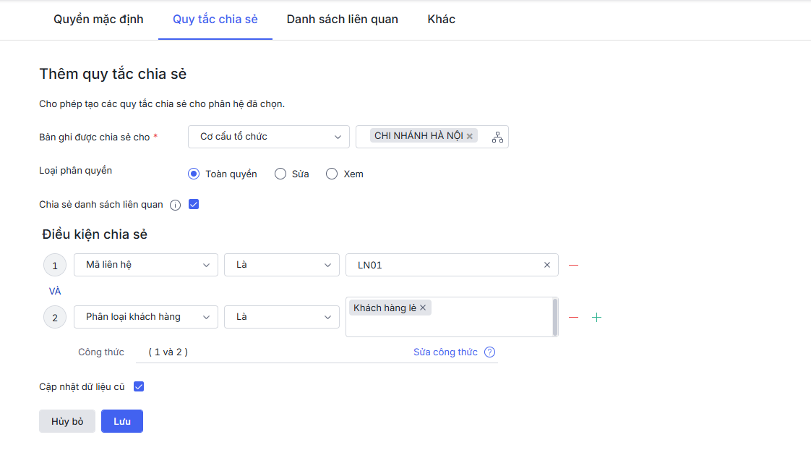Switch to the Quyền mặc định tab
Image resolution: width=811 pixels, height=466 pixels.
(98, 20)
